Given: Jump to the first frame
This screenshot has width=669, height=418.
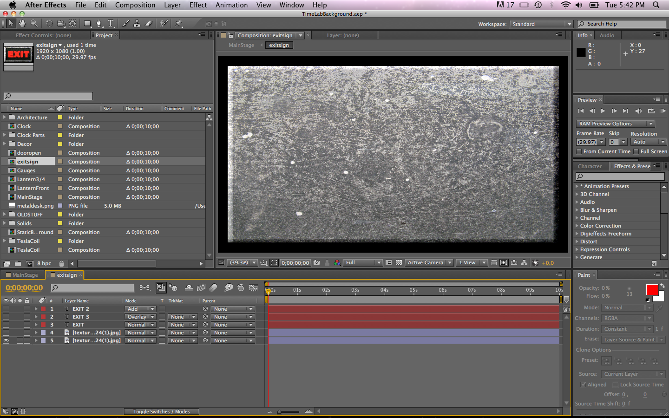Looking at the screenshot, I should (x=581, y=111).
